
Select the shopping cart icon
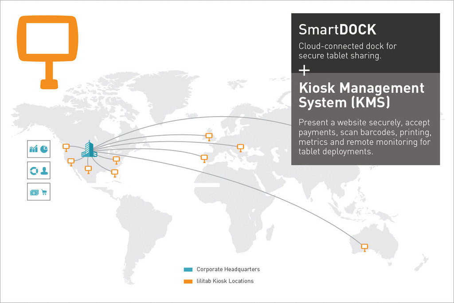tap(44, 192)
